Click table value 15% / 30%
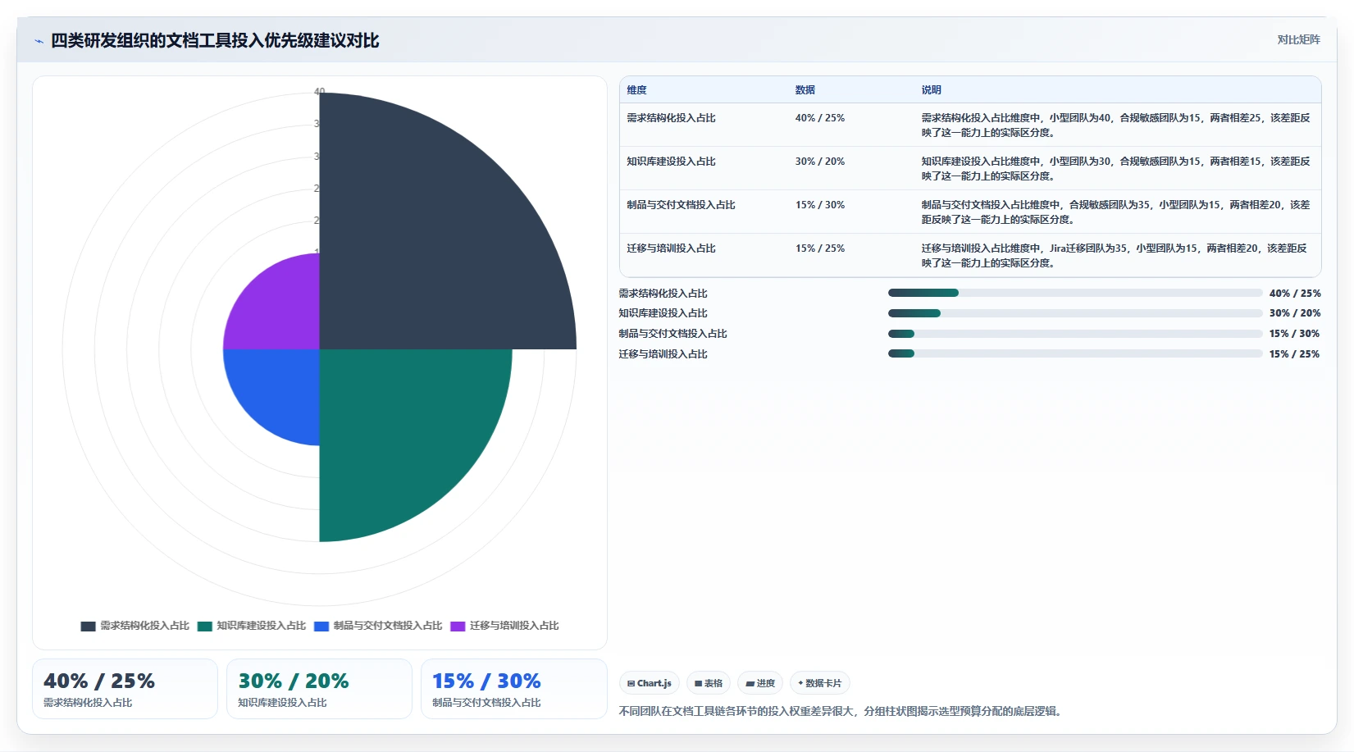1354x752 pixels. tap(820, 205)
